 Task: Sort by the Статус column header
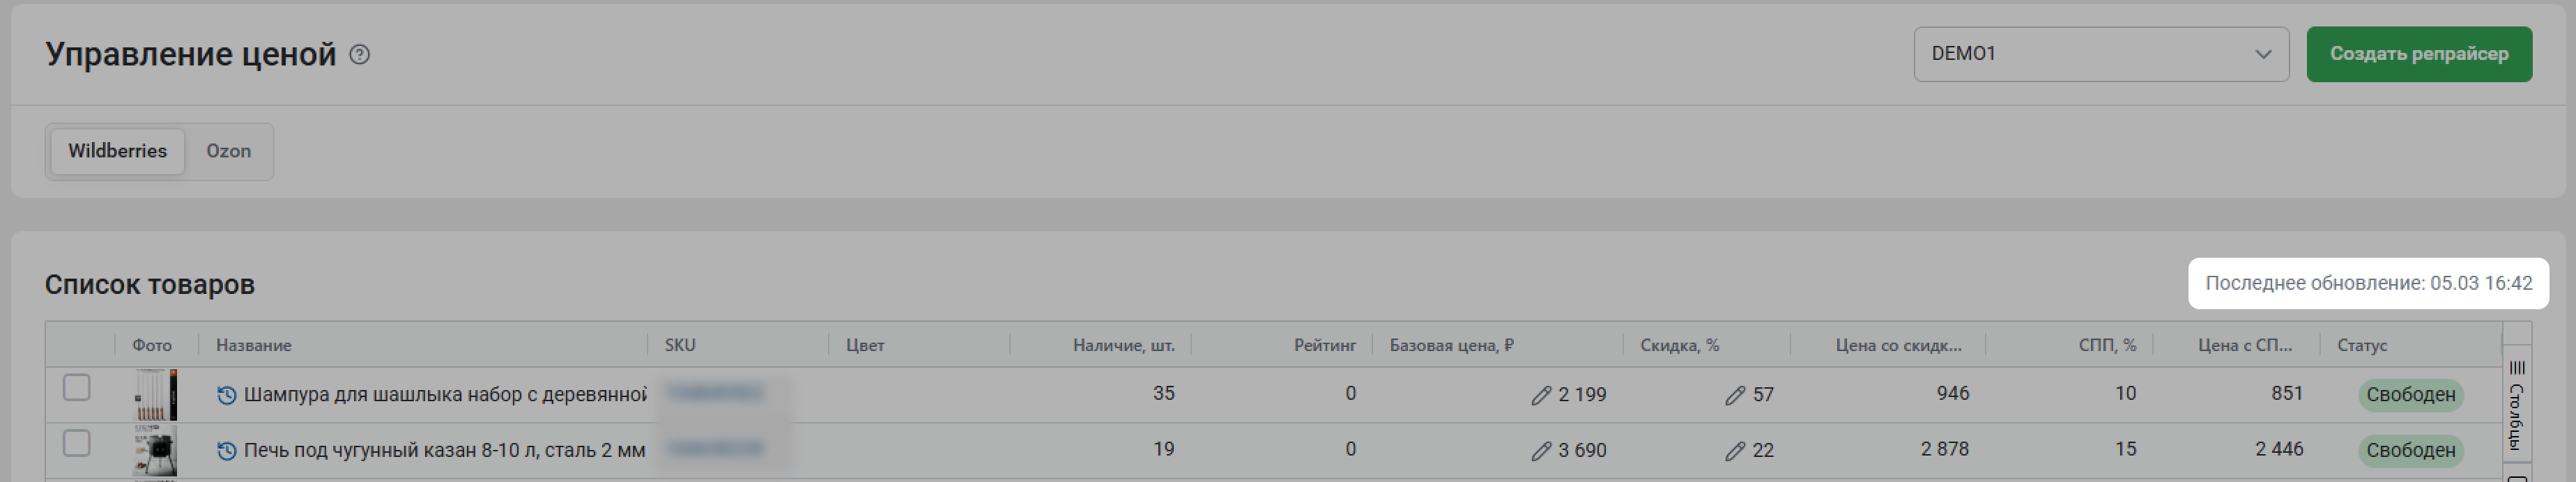(x=2361, y=345)
